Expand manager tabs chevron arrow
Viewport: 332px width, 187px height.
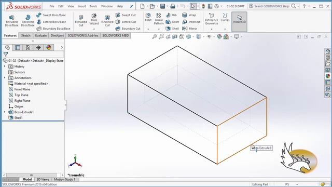(x=62, y=47)
